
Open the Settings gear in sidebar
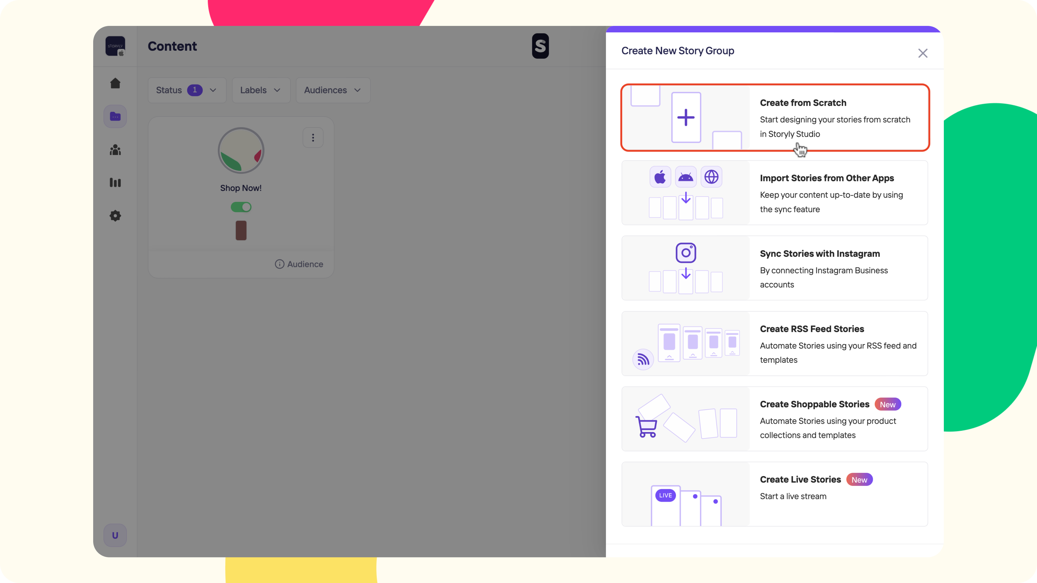tap(115, 216)
